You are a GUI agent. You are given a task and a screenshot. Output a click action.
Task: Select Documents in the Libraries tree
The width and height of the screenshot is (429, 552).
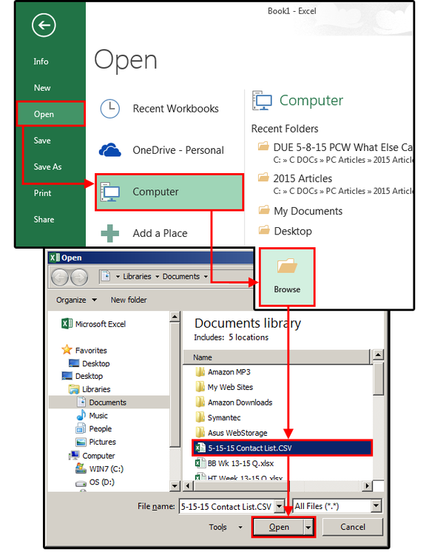[x=109, y=403]
